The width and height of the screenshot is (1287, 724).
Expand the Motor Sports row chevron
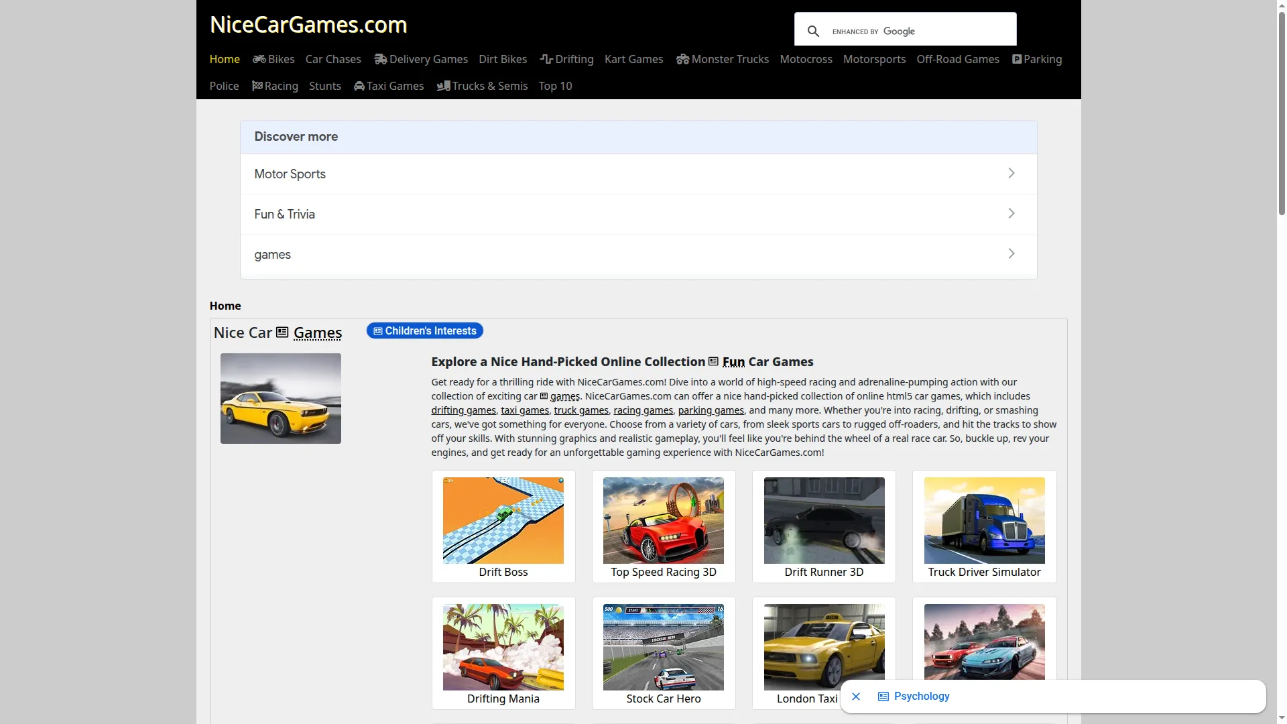[1012, 173]
